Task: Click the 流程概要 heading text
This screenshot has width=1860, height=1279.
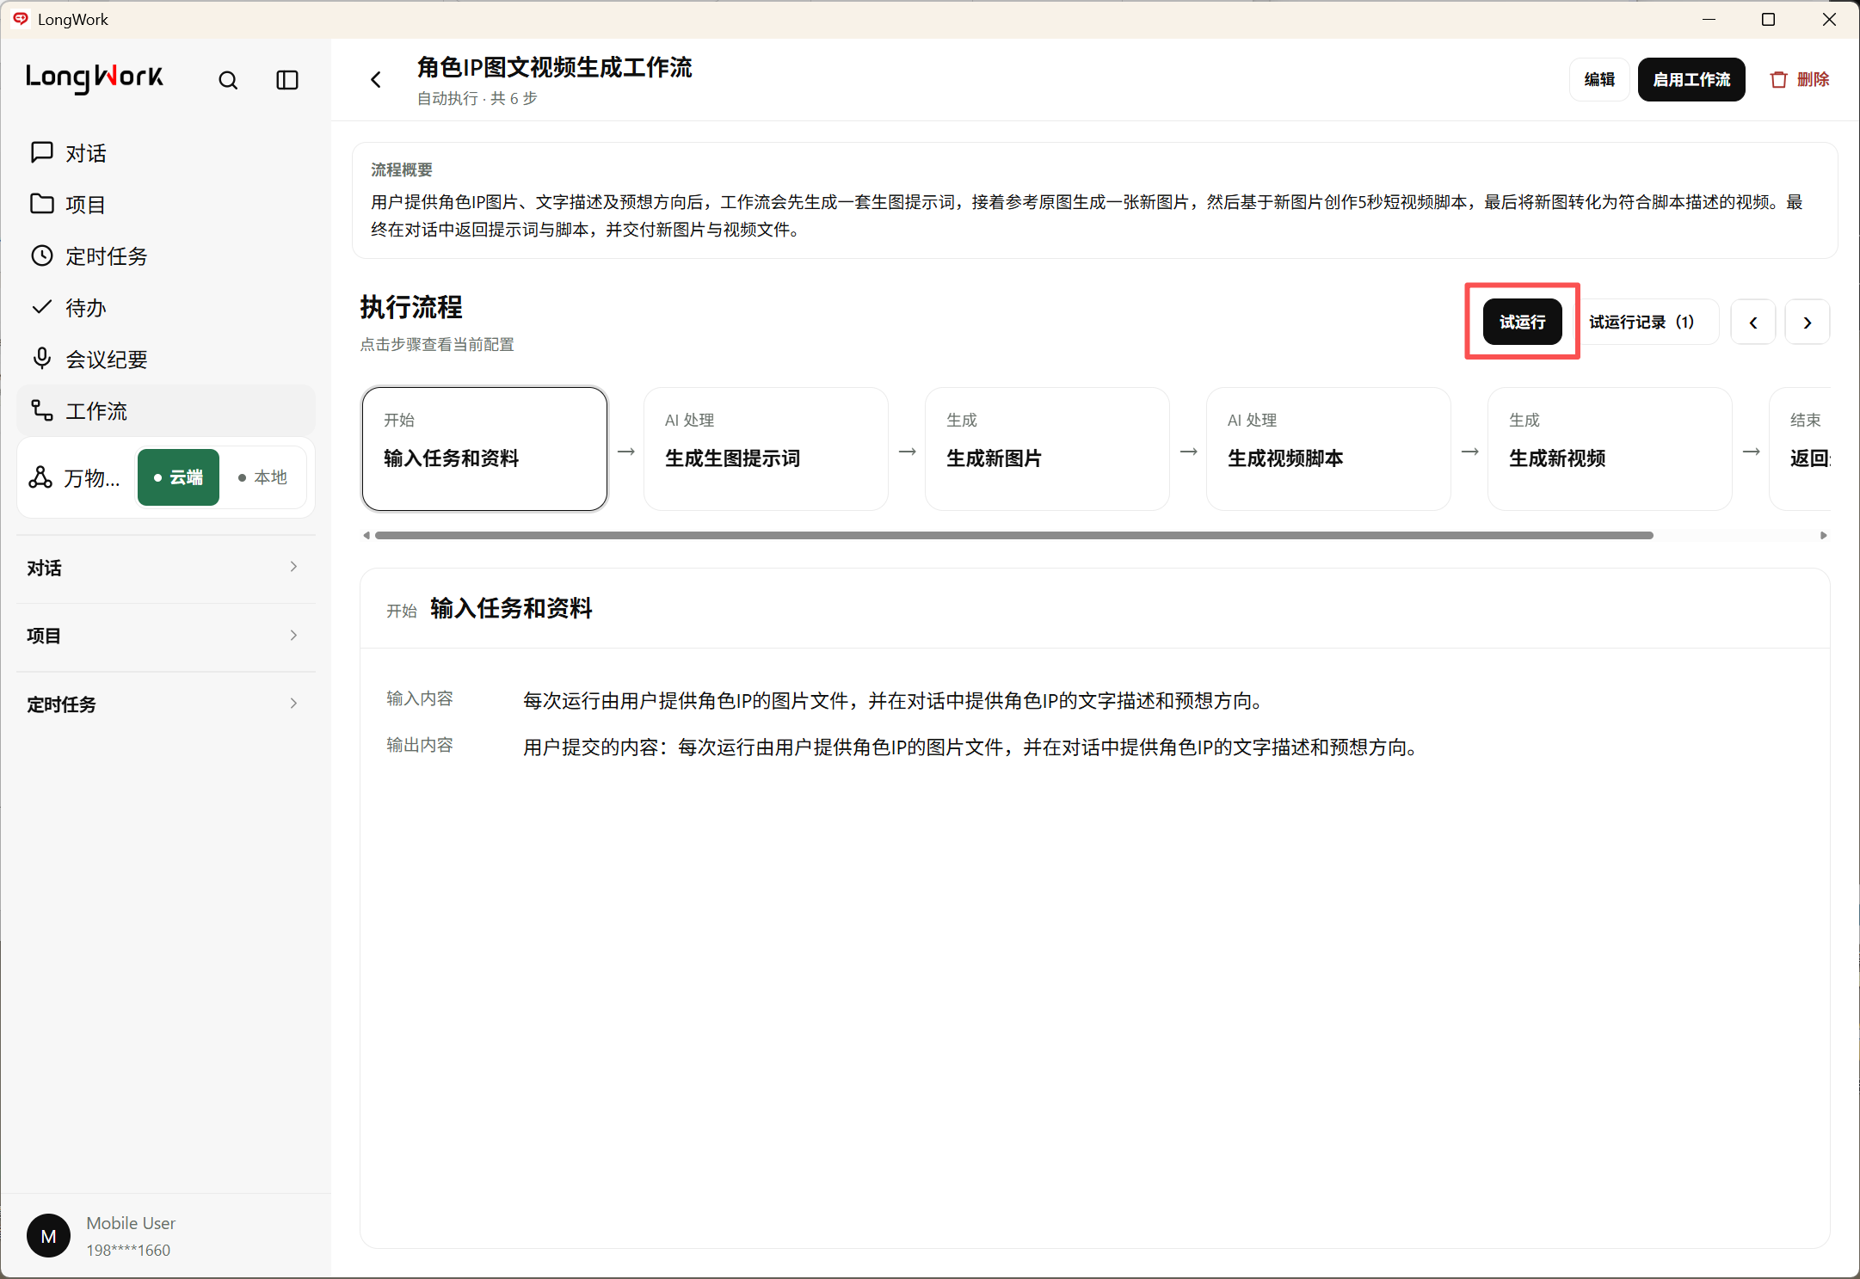Action: coord(402,170)
